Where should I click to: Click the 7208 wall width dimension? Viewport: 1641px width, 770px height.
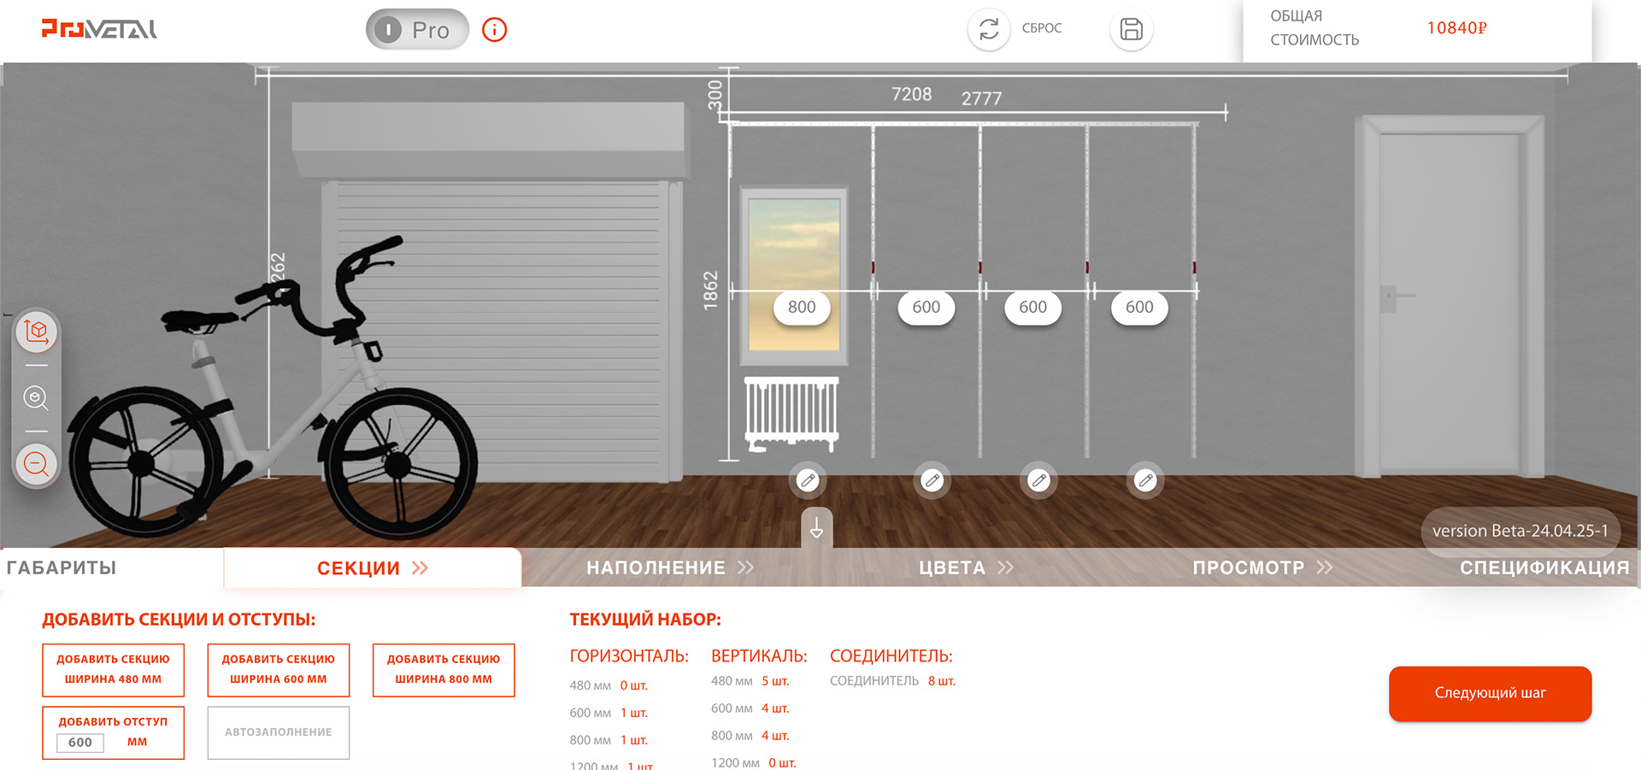click(x=911, y=94)
